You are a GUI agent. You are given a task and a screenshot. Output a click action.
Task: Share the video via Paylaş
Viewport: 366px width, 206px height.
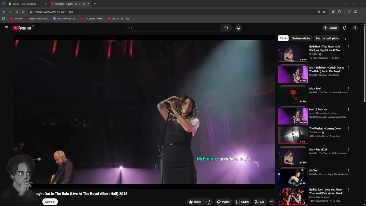coord(223,202)
